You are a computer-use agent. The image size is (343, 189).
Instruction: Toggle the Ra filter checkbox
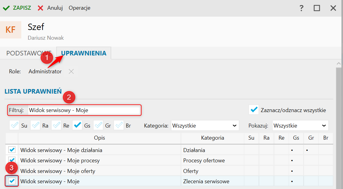pos(36,125)
